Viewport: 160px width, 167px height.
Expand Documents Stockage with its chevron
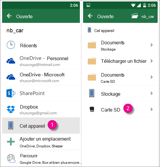point(151,45)
